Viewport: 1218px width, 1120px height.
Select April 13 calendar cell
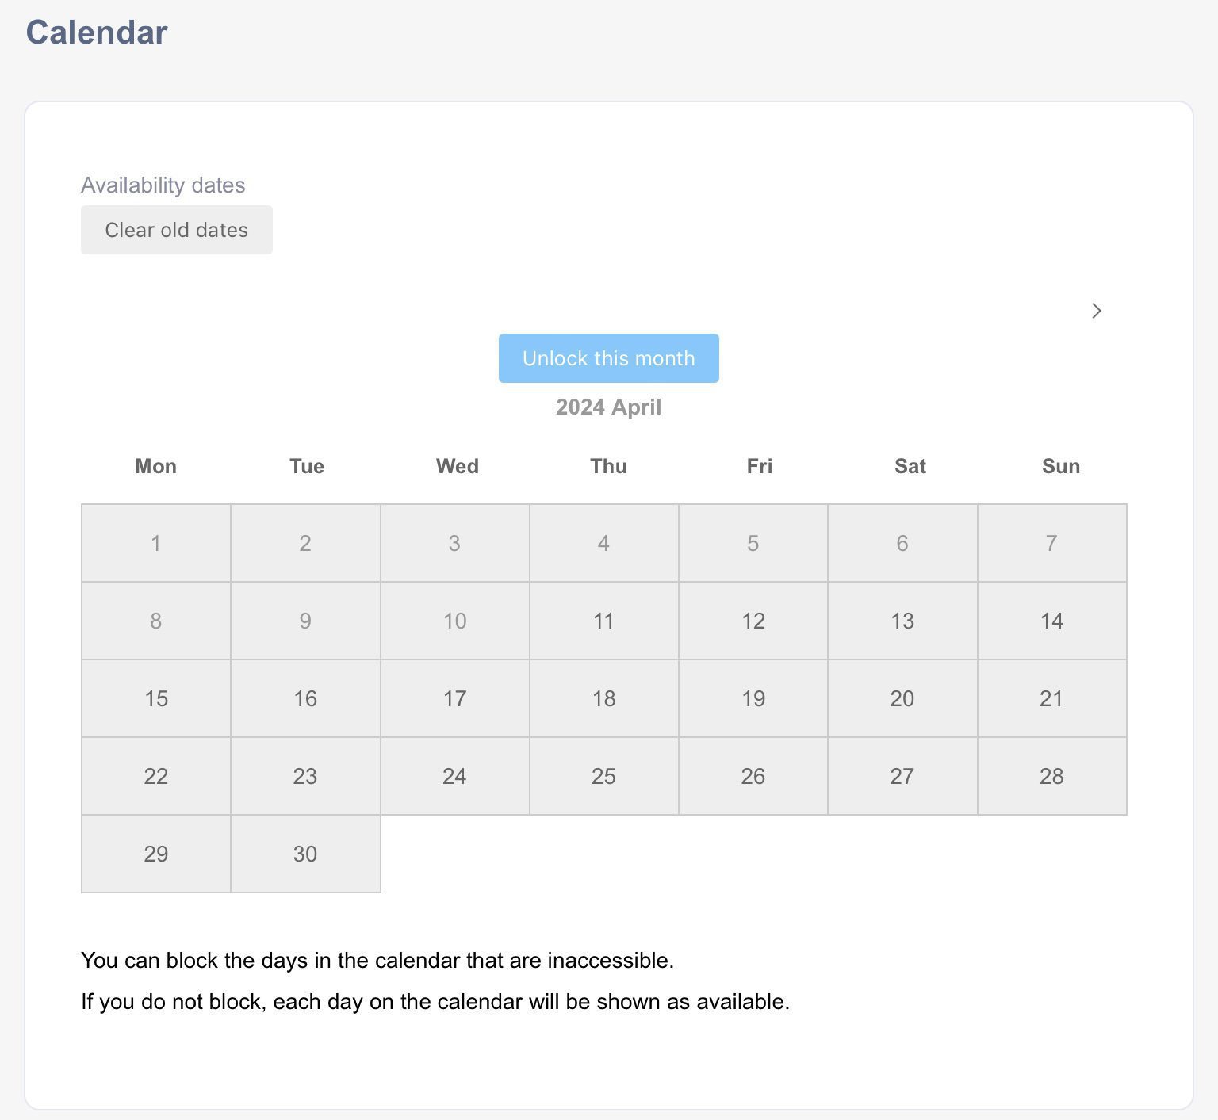(902, 621)
